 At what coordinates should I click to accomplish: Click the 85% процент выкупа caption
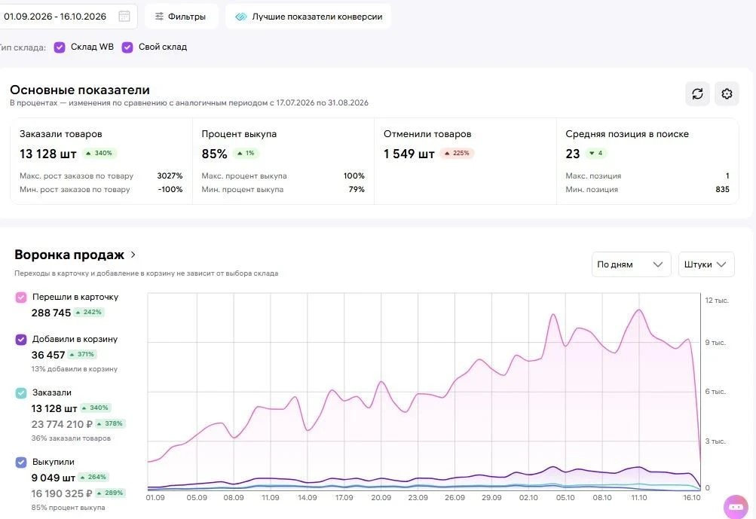68,508
